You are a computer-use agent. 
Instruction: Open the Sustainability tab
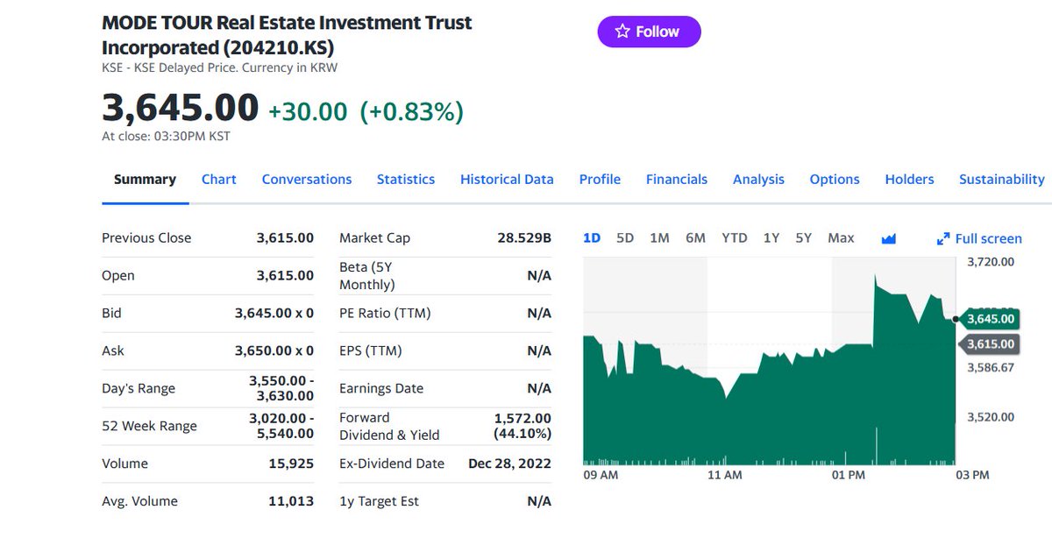point(1002,179)
